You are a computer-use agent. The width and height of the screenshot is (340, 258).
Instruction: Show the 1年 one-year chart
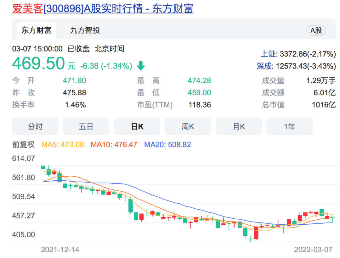coord(290,126)
